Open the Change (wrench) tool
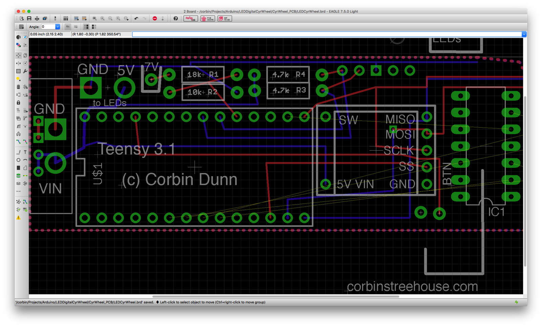This screenshot has height=327, width=542. click(x=25, y=71)
